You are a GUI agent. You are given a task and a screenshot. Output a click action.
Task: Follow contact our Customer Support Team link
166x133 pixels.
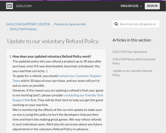(57, 78)
